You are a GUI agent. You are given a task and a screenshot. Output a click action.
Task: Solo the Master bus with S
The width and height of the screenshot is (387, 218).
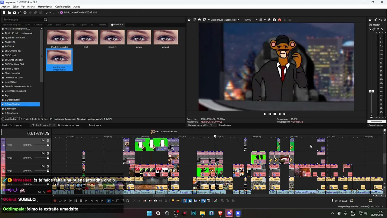[382, 29]
